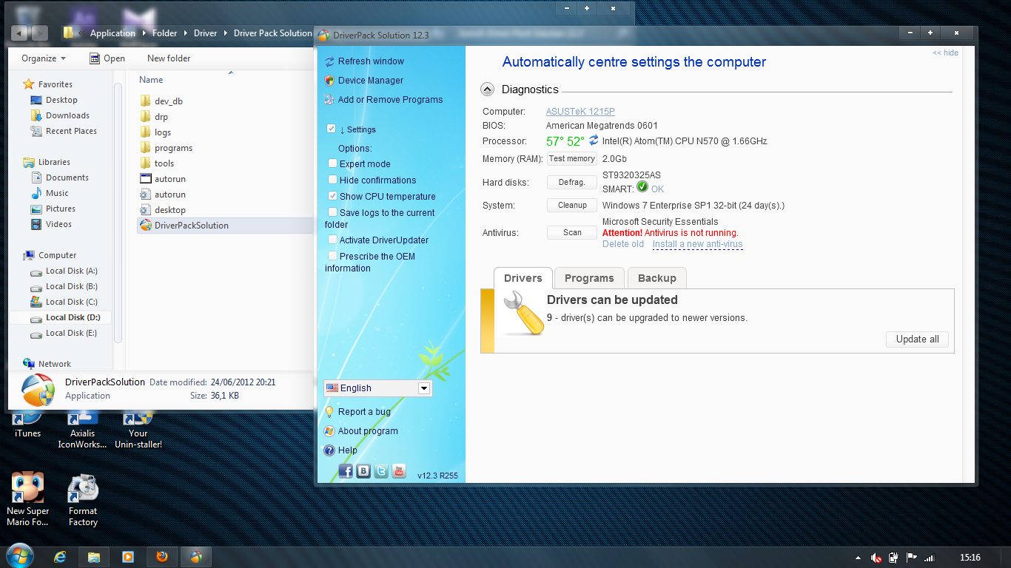Image resolution: width=1011 pixels, height=568 pixels.
Task: Click the antivirus Scan button
Action: (571, 232)
